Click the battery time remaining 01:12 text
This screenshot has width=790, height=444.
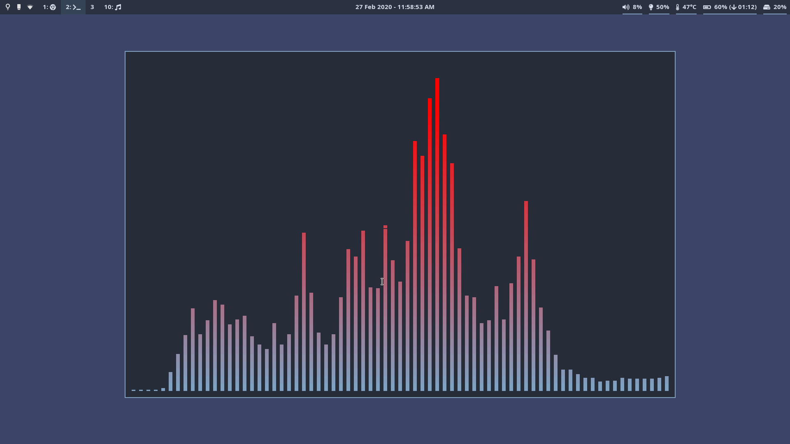(x=747, y=7)
